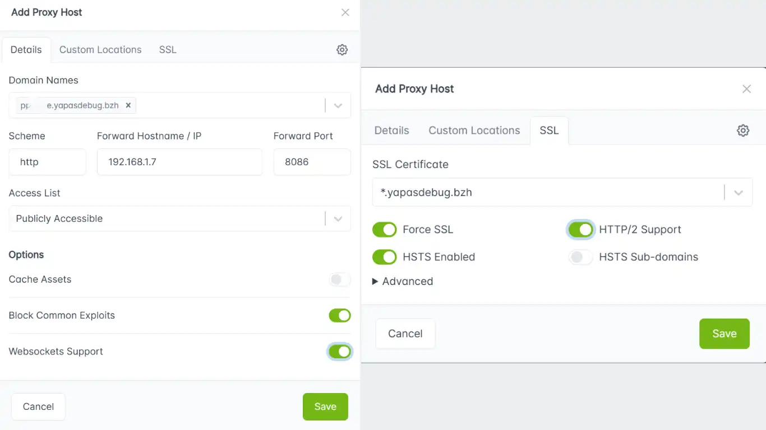
Task: Open the SSL tab in left dialog
Action: coord(168,50)
